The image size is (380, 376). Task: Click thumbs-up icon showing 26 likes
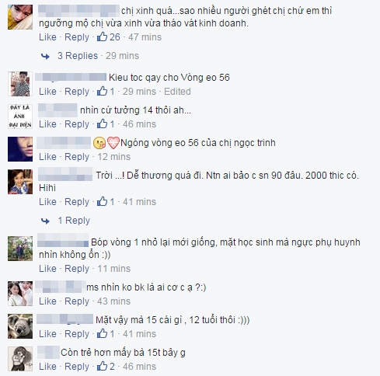coord(102,37)
